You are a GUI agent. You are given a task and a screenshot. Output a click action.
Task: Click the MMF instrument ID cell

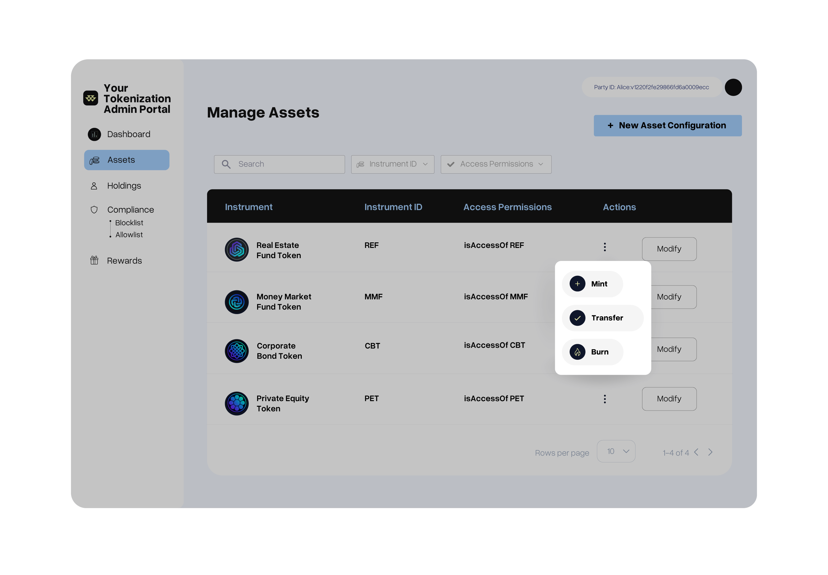tap(373, 297)
